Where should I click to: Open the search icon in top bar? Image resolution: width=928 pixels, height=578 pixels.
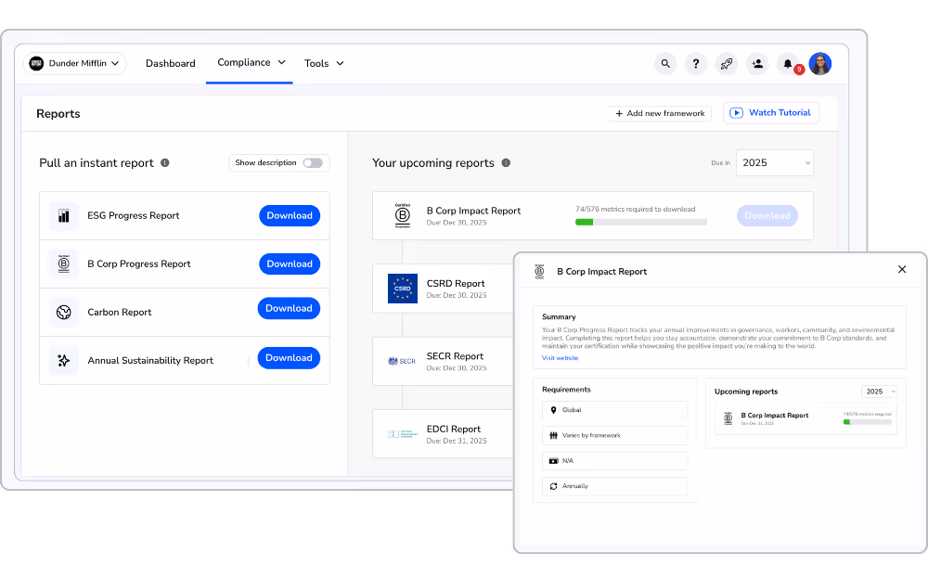click(665, 64)
